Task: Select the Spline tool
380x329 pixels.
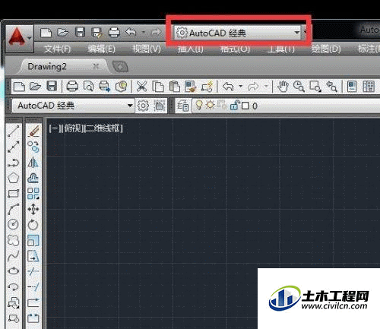Action: [x=14, y=256]
